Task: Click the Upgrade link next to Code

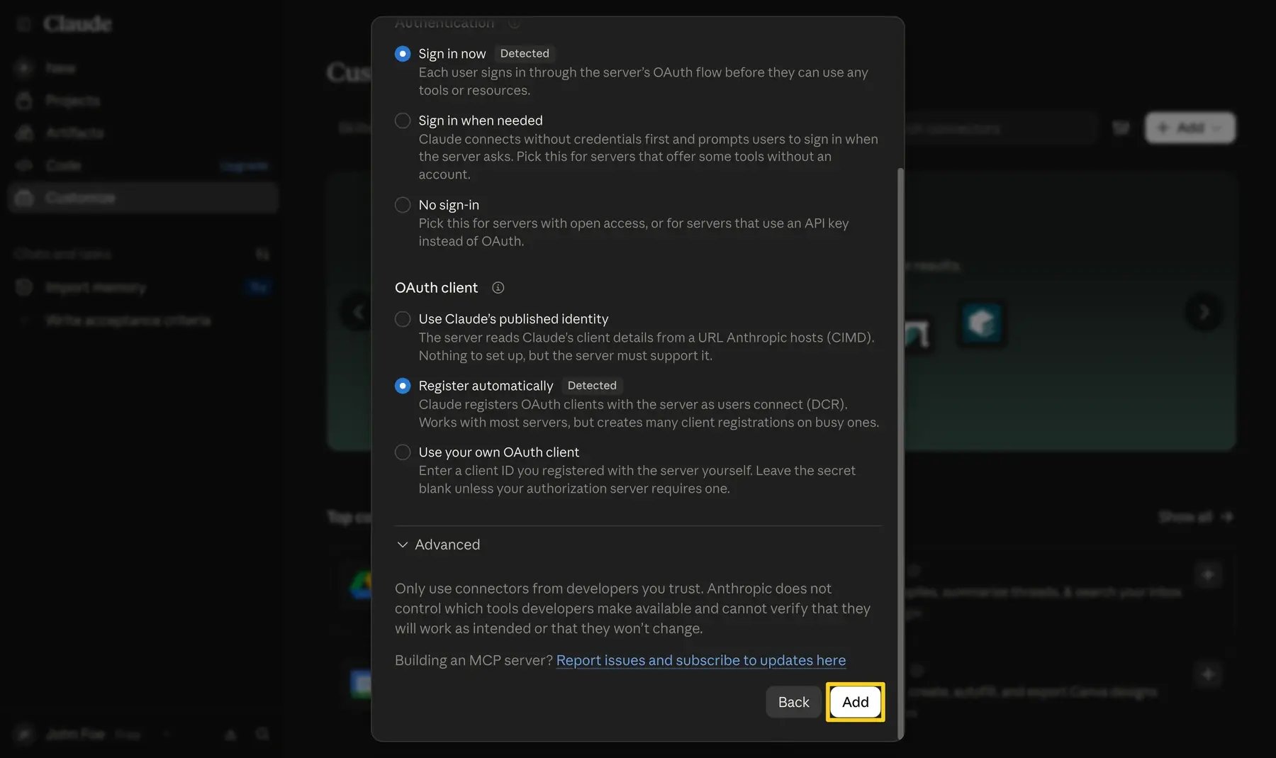Action: point(244,166)
